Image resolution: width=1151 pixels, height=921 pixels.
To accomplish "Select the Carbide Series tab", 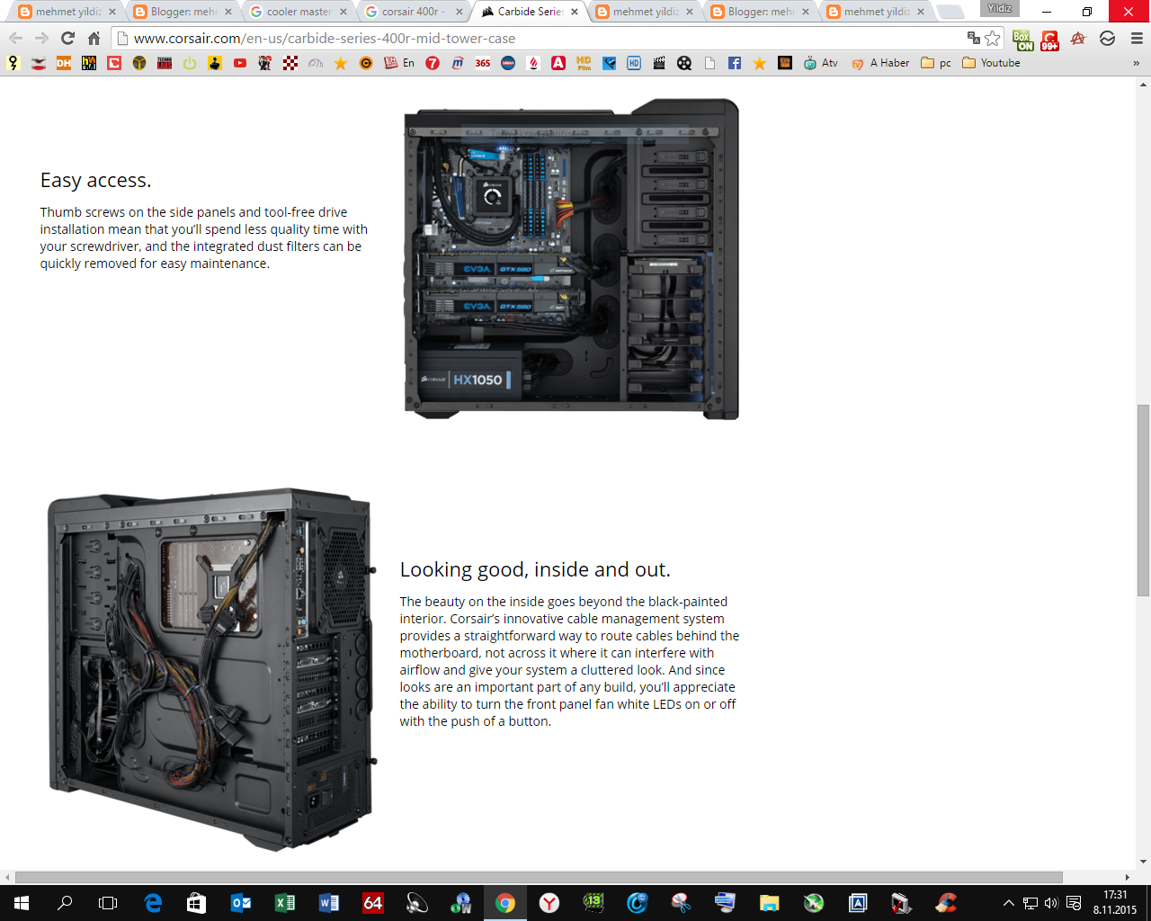I will pyautogui.click(x=529, y=12).
